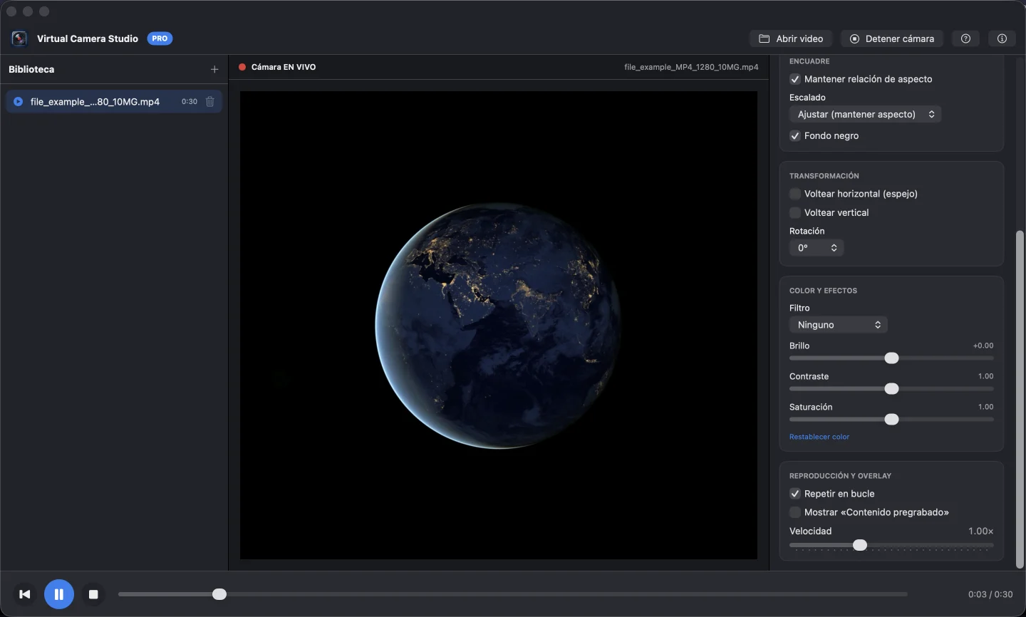Enable Mostrar «Contenido pregrabado» overlay
Screen dimensions: 1026x617
tap(795, 512)
